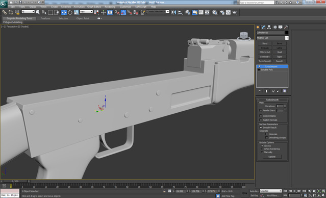326x198 pixels.
Task: Open the reference coordinate system View dropdown
Action: pos(86,12)
